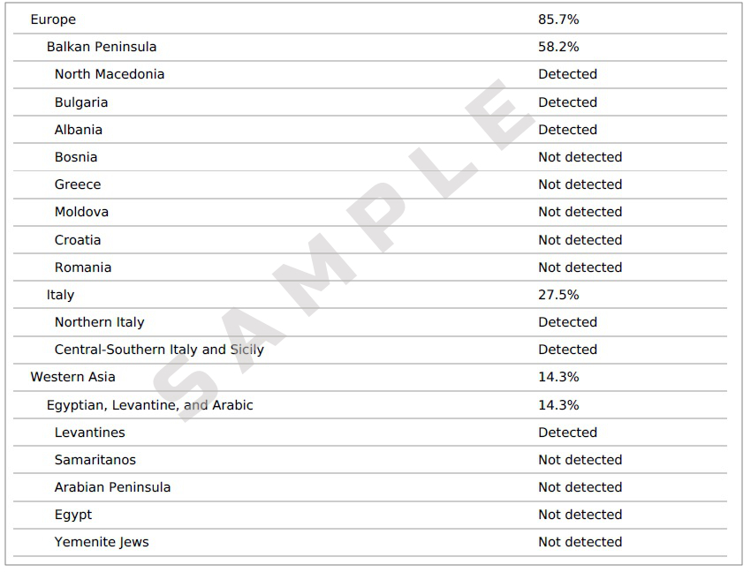Select the Europe row
The image size is (751, 572).
pos(369,19)
